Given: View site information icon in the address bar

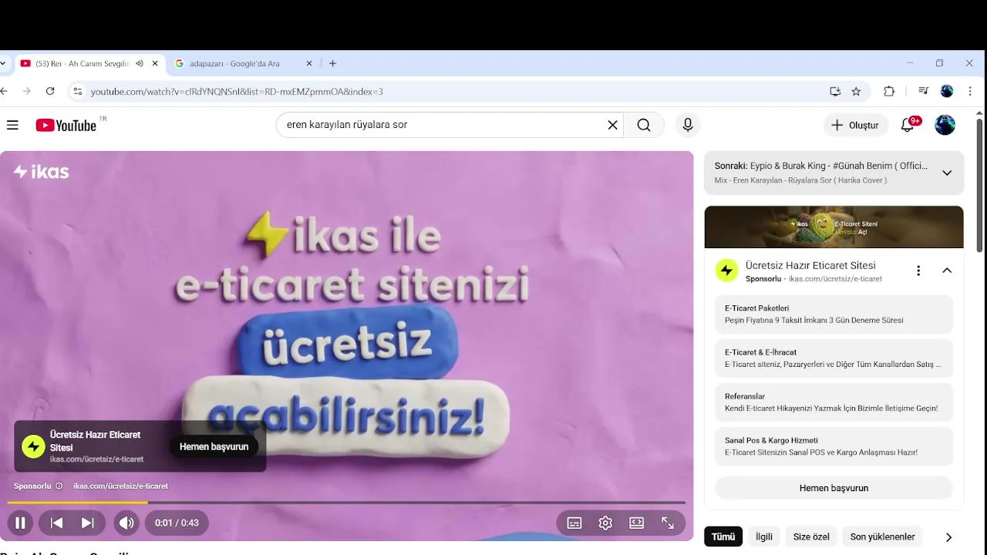Looking at the screenshot, I should point(77,91).
